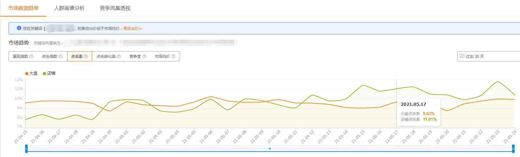Open the 过去 30 天 date range dropdown
520x157 pixels.
[x=489, y=56]
